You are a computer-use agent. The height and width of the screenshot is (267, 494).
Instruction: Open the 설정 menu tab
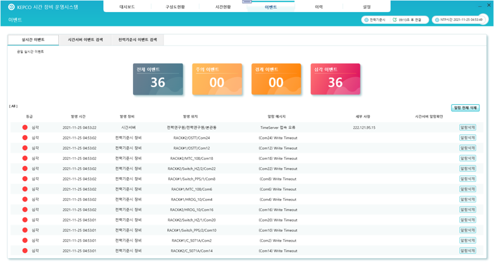pos(367,7)
